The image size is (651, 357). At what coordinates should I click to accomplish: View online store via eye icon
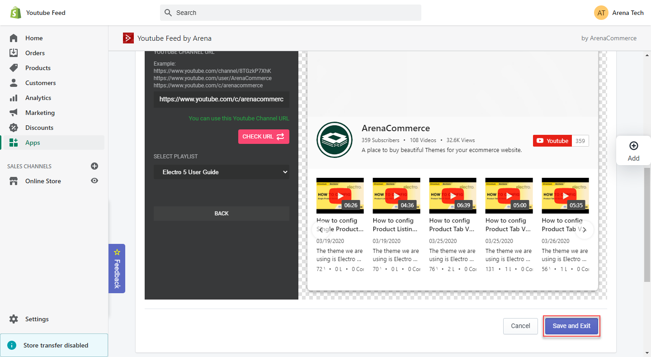[94, 181]
